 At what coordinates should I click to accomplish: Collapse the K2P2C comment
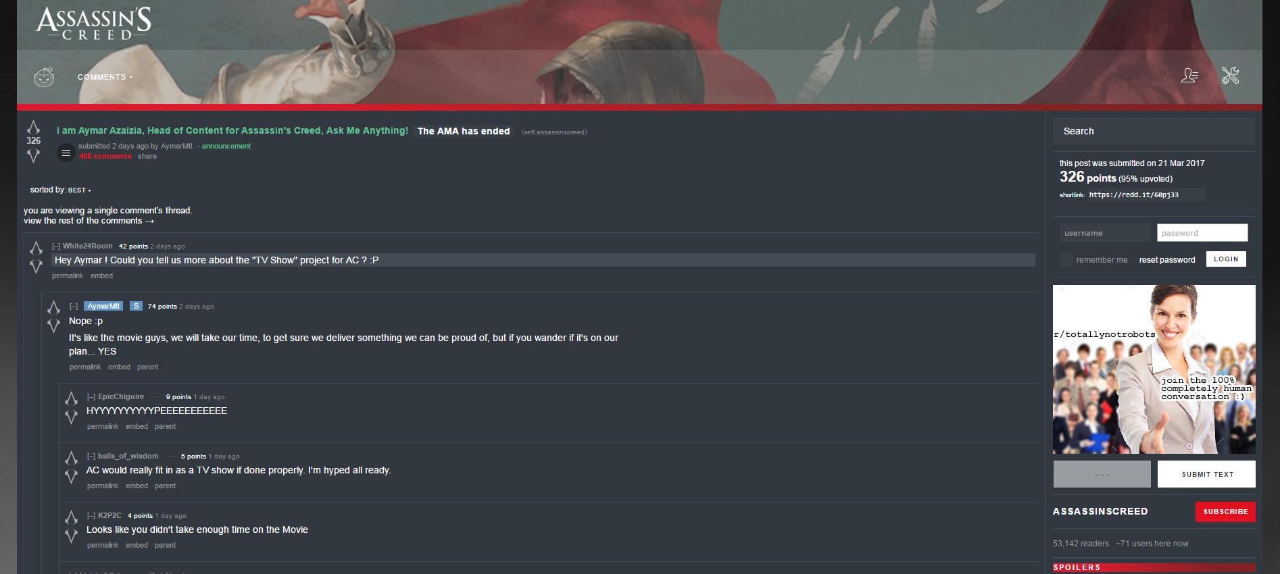(x=91, y=516)
